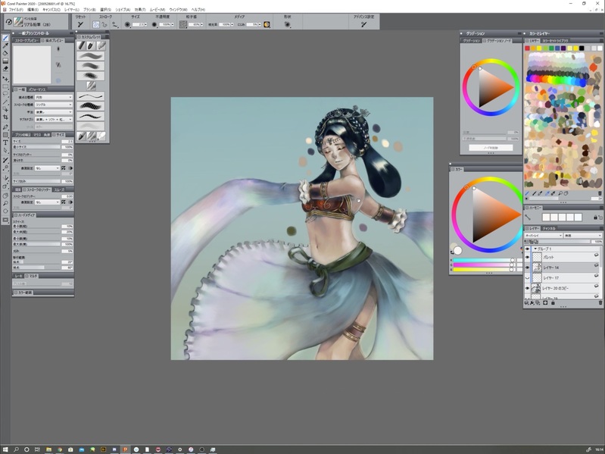
Task: Pick the red swatch in Mixer color row
Action: (527, 49)
